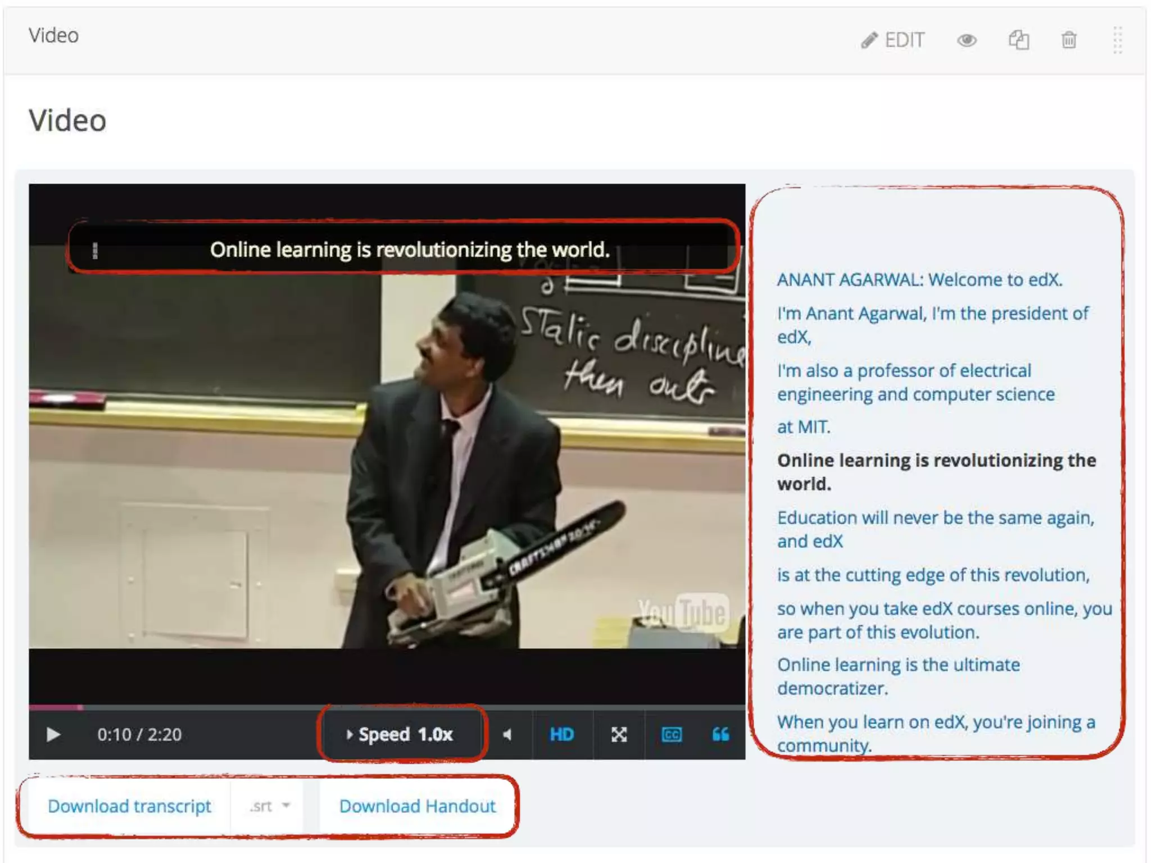Enter fullscreen mode
Viewport: 1151px width, 863px height.
click(x=619, y=734)
